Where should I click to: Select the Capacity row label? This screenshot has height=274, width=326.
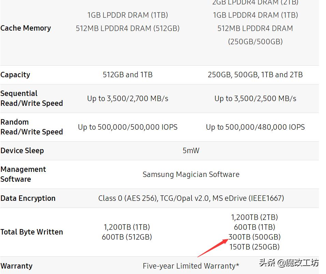pos(15,75)
